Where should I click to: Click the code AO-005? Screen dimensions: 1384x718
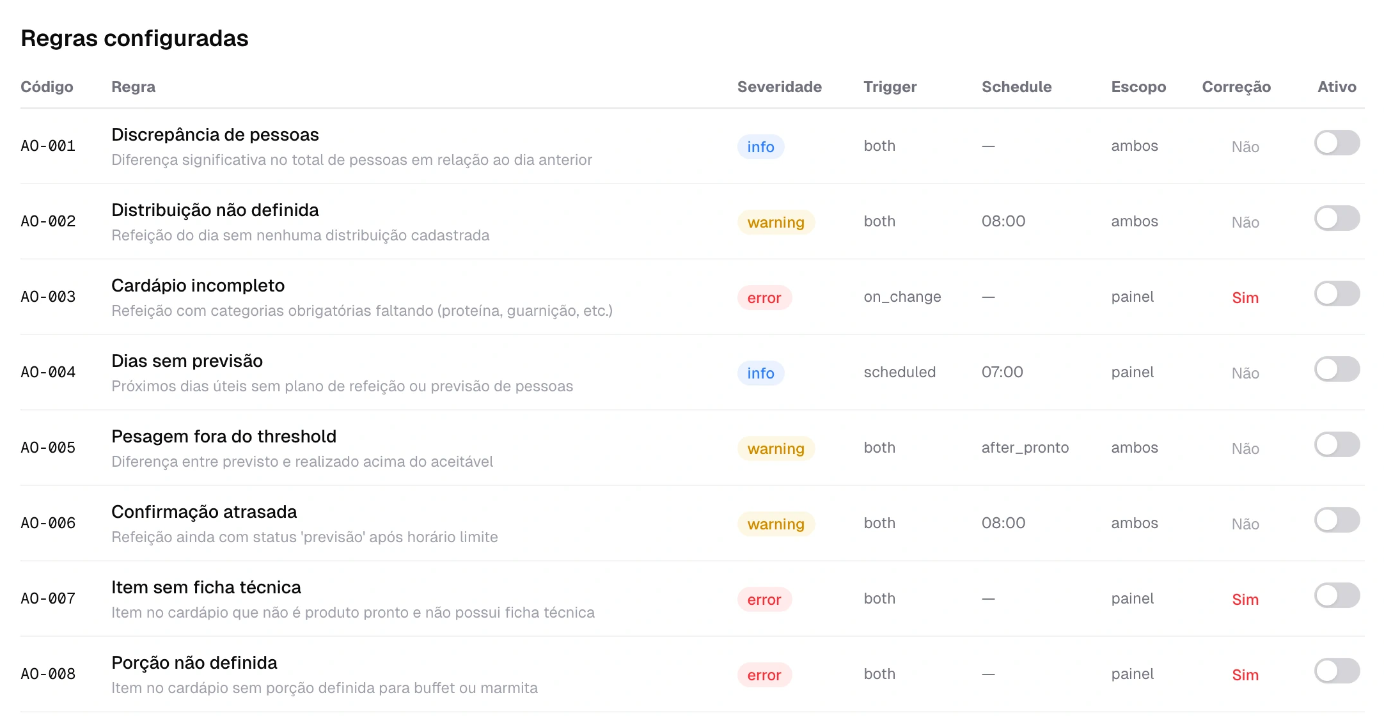pyautogui.click(x=48, y=448)
